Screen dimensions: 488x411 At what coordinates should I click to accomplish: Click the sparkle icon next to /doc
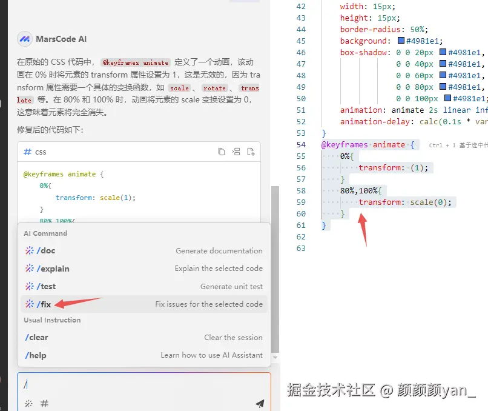(x=30, y=250)
